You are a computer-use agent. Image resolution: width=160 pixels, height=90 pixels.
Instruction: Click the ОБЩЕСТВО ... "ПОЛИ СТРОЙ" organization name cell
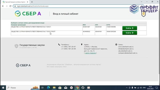(47, 33)
